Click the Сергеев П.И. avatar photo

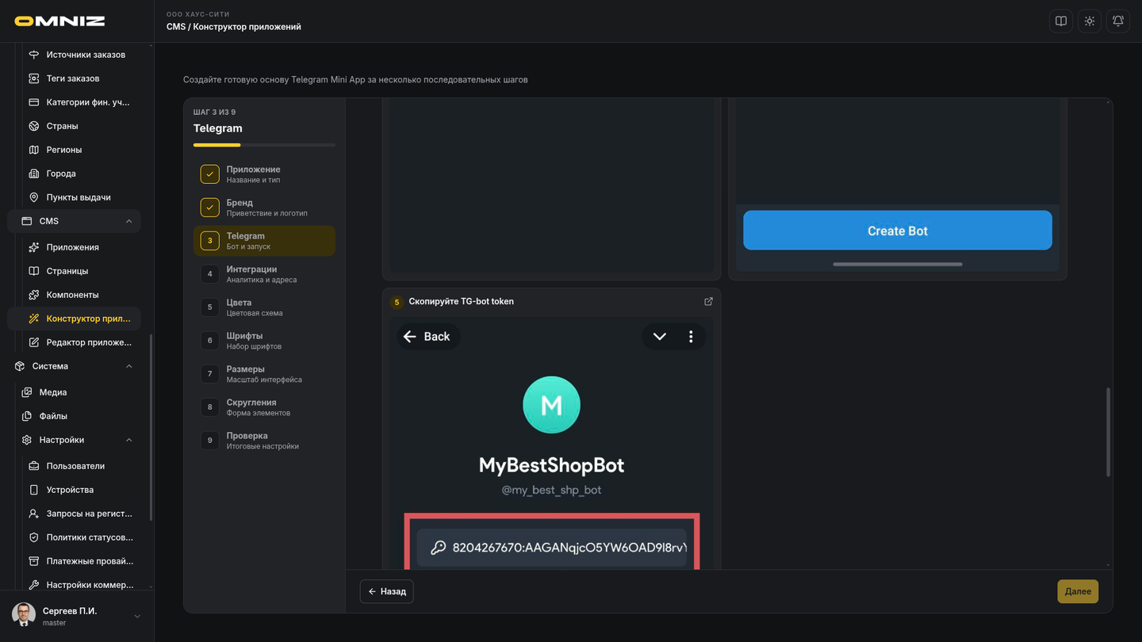tap(24, 615)
